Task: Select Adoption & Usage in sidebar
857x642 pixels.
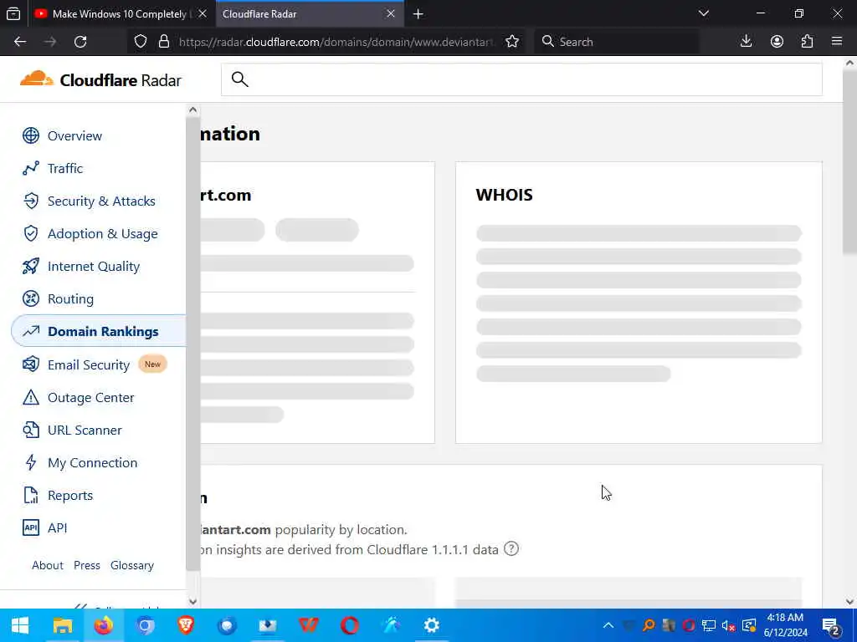Action: click(102, 234)
